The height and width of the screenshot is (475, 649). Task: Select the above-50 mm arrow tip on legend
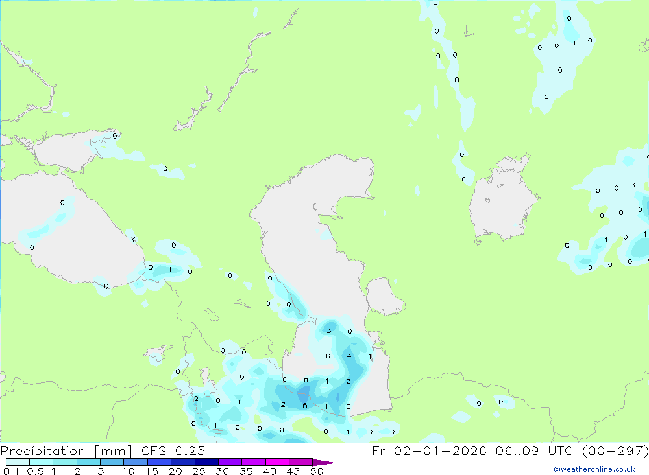click(324, 463)
